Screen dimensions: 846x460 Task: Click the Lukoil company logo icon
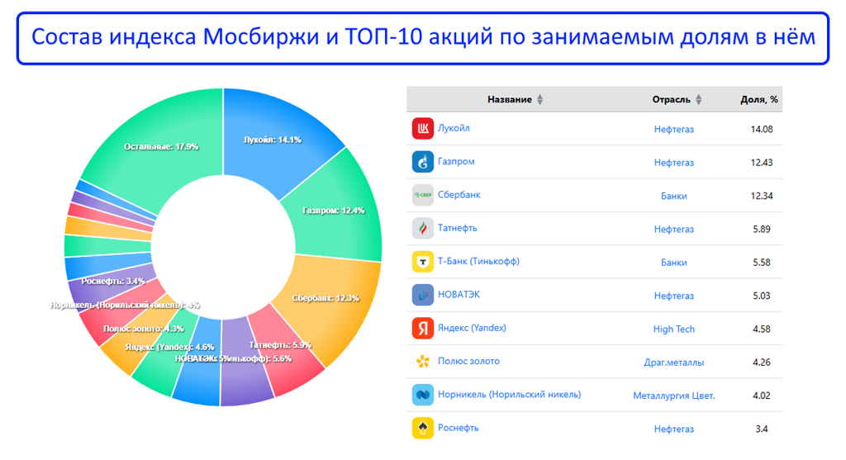422,129
